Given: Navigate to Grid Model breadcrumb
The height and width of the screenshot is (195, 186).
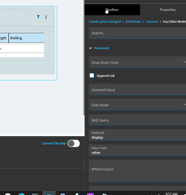Looking at the screenshot, I should [133, 21].
